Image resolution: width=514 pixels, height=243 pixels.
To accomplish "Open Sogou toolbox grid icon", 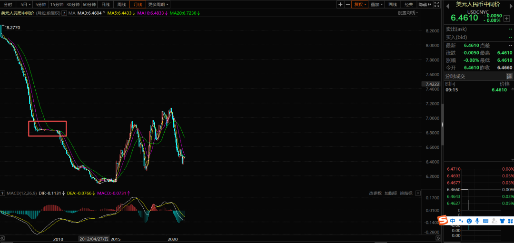I will coord(510,221).
